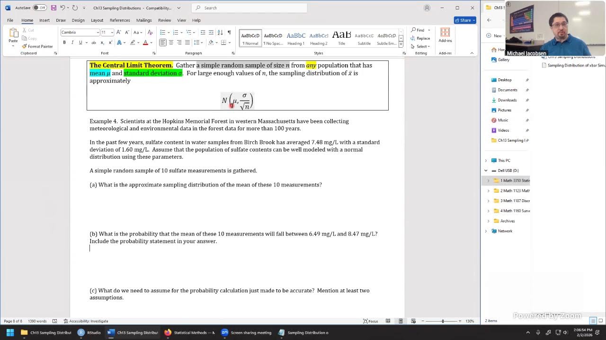
Task: Open paragraph shading color
Action: 211,42
